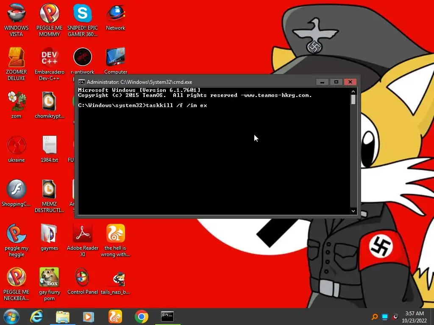The image size is (434, 325).
Task: Open File Explorer from the taskbar
Action: click(63, 317)
